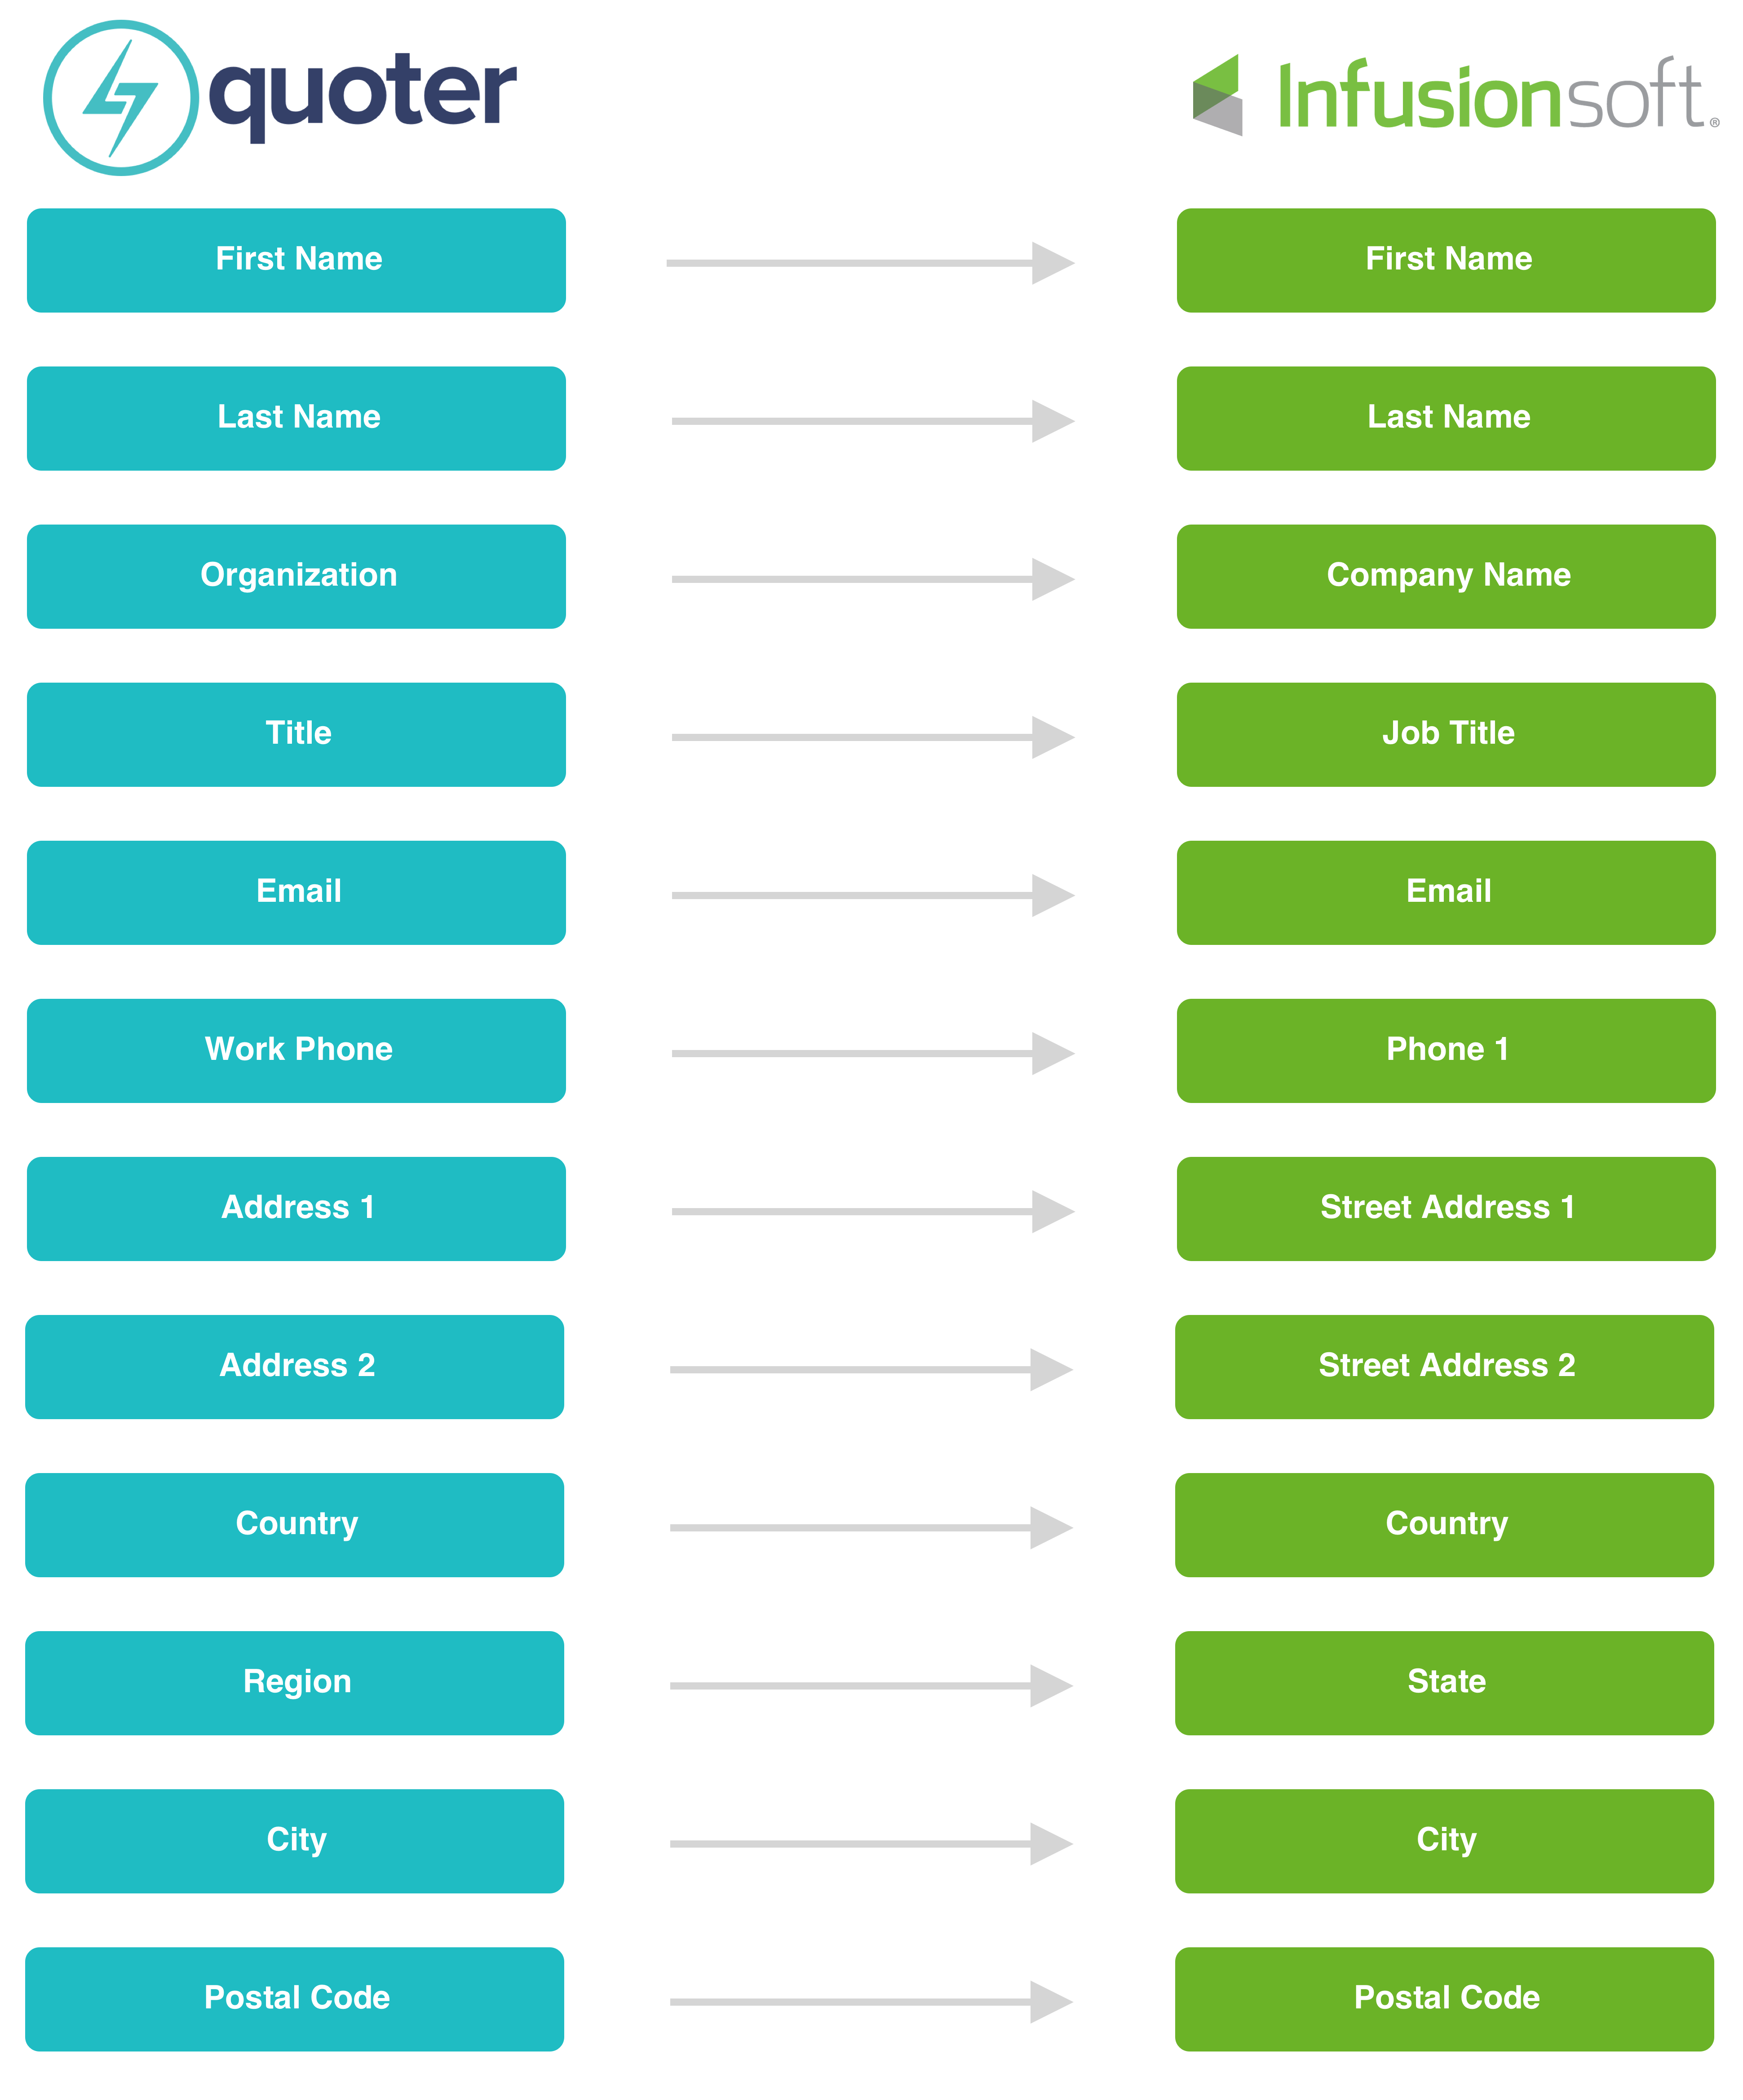Click the arrow from Work Phone to Phone 1
1743x2100 pixels.
point(872,1053)
